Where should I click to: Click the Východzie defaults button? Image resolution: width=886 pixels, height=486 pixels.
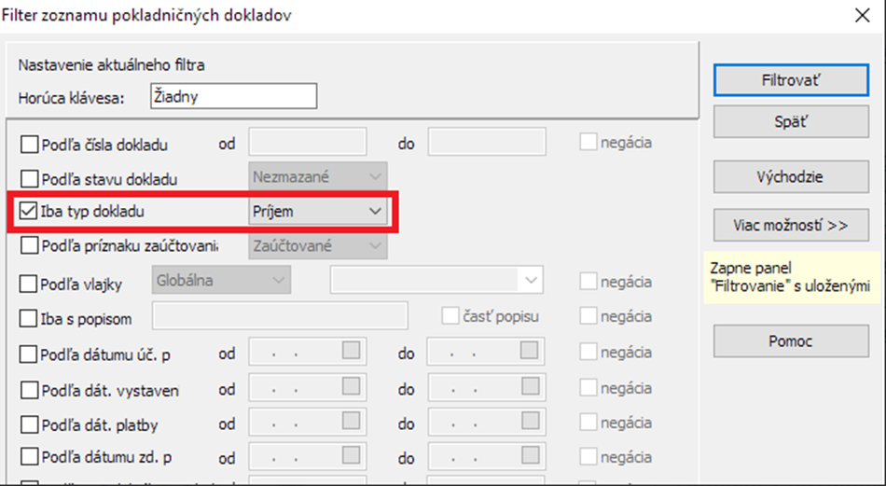(x=791, y=175)
